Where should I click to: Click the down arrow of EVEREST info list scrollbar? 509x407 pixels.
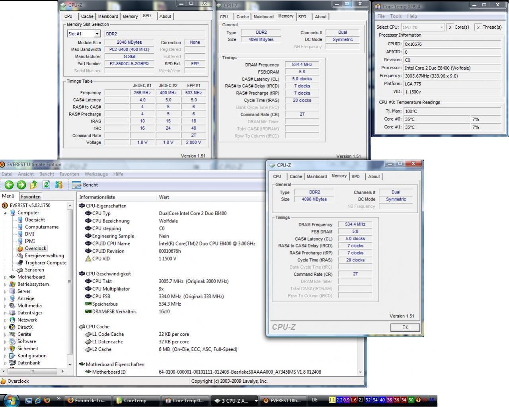[360, 372]
